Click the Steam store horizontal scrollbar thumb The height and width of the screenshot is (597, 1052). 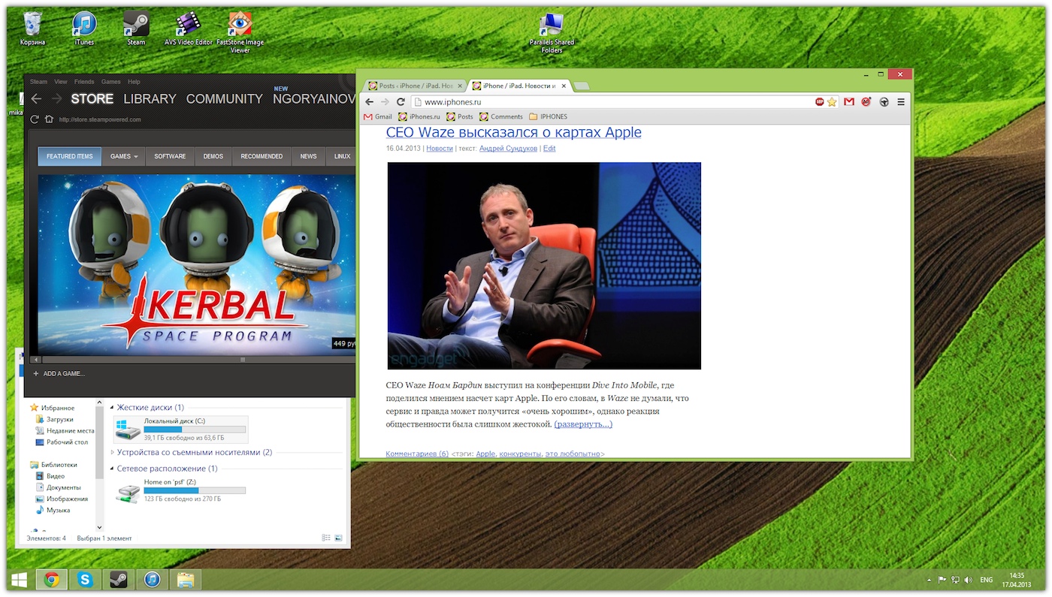coord(243,360)
